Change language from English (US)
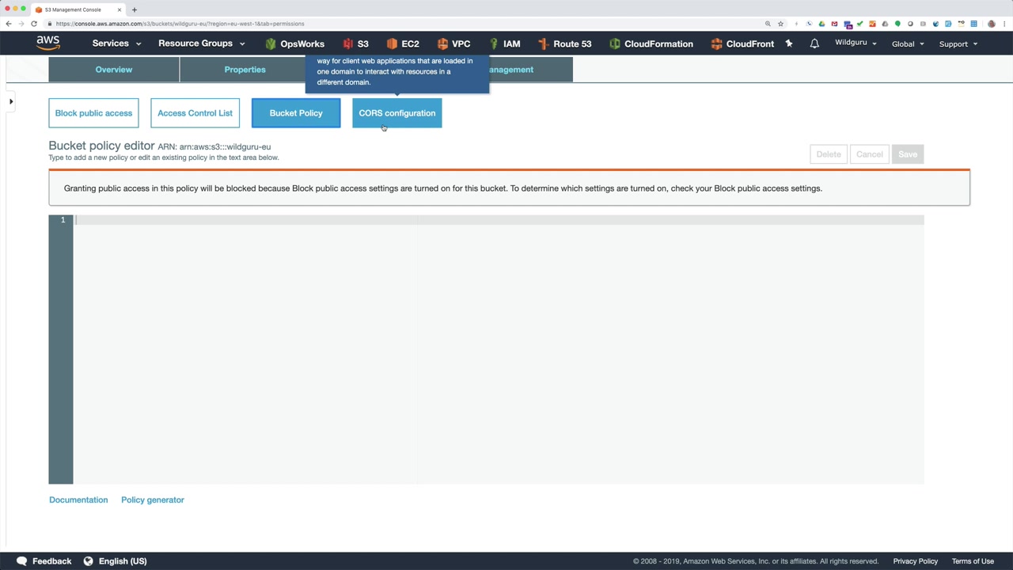The image size is (1013, 570). click(123, 561)
